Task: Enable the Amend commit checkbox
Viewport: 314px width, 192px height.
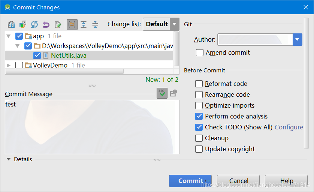Action: pos(200,53)
